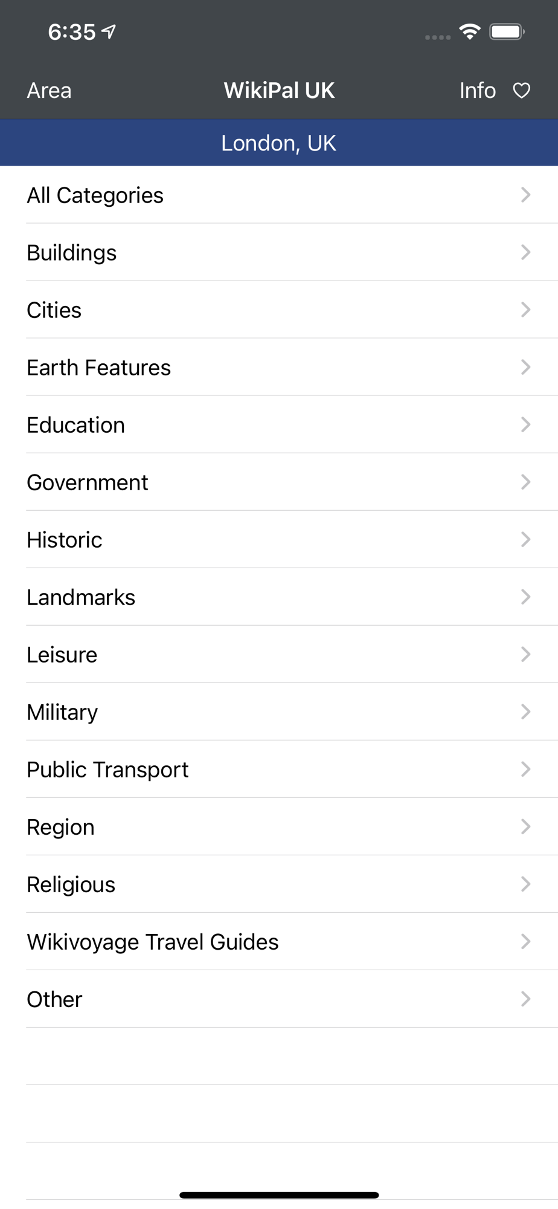Tap the Wi-Fi status icon
558x1209 pixels.
[x=469, y=31]
